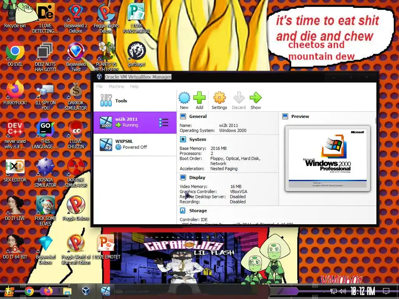Open the notification center icon
Image resolution: width=399 pixels, height=299 pixels.
[x=386, y=291]
